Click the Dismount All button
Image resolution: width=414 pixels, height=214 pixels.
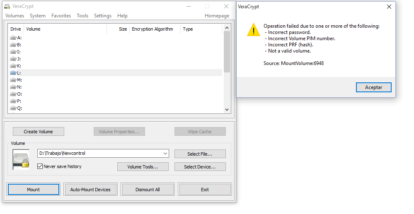(148, 190)
